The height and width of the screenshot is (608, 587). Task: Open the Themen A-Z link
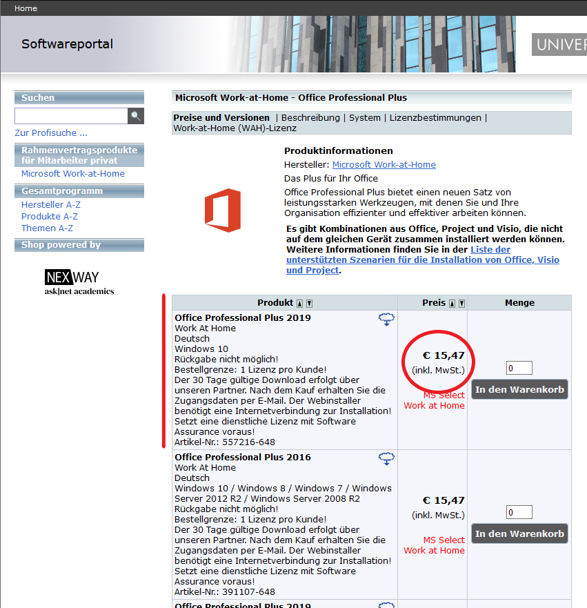click(47, 228)
